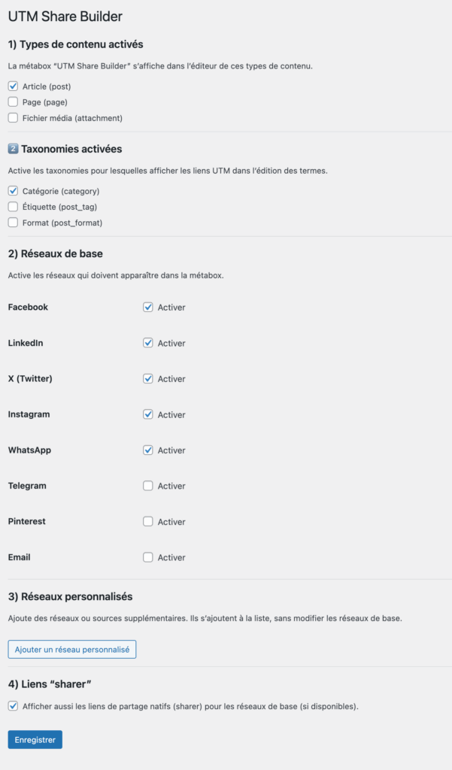Uncheck the Article (post) checkbox
This screenshot has height=770, width=452.
13,86
